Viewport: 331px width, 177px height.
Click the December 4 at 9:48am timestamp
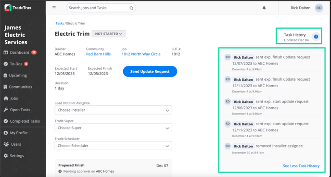[x=247, y=69]
